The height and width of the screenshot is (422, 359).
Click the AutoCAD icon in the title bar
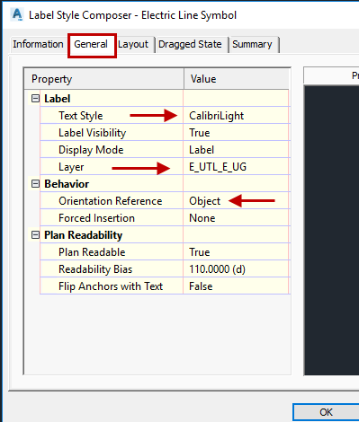17,14
